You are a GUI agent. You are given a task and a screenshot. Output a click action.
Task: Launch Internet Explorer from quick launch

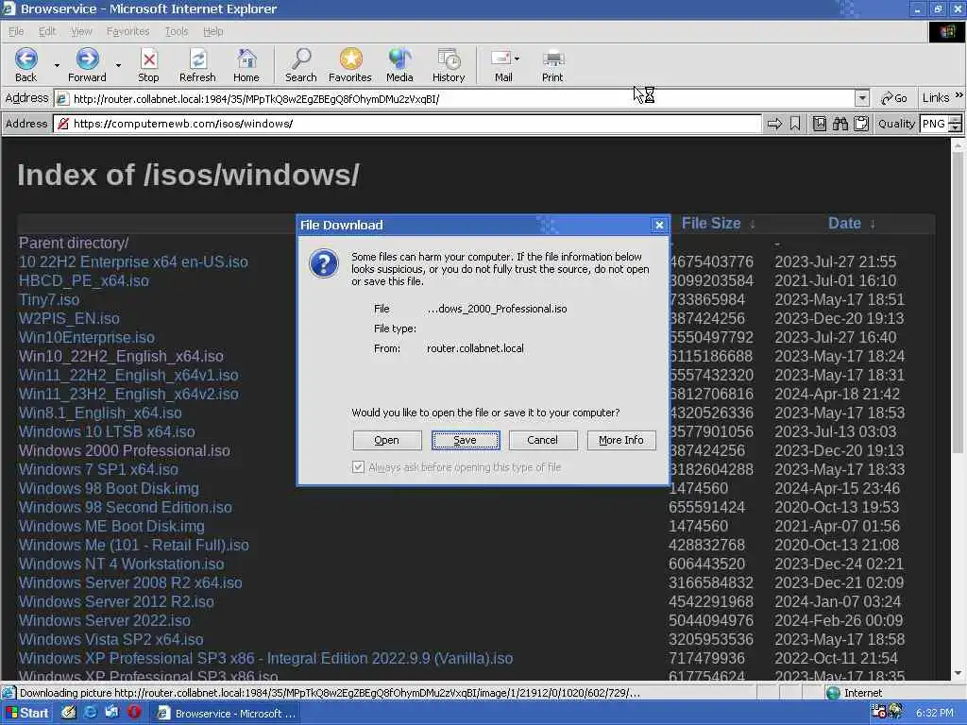click(90, 713)
